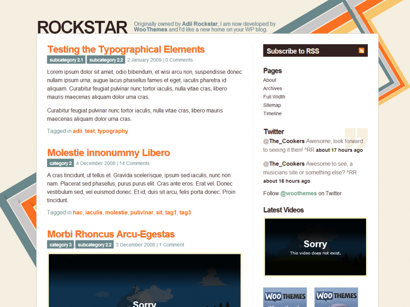Click the Subscribe to RSS bar
This screenshot has width=410, height=307.
pos(315,51)
